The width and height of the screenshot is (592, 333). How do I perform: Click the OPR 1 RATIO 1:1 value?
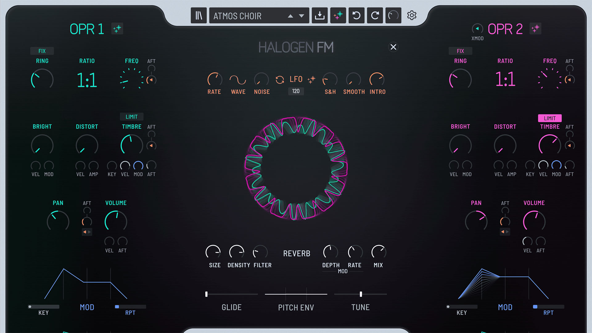pos(87,80)
